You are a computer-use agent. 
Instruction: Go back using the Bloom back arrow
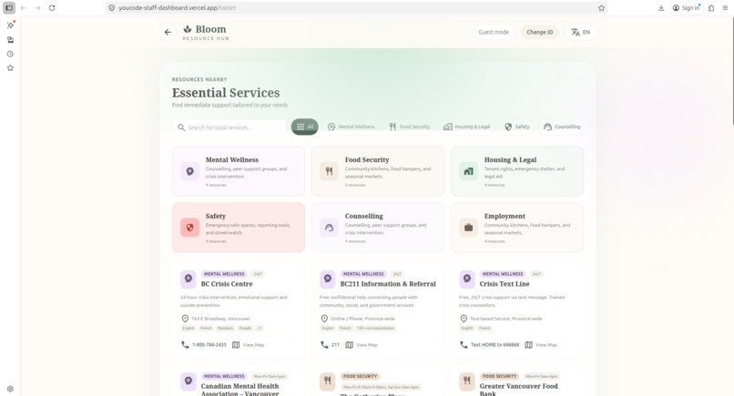tap(168, 32)
